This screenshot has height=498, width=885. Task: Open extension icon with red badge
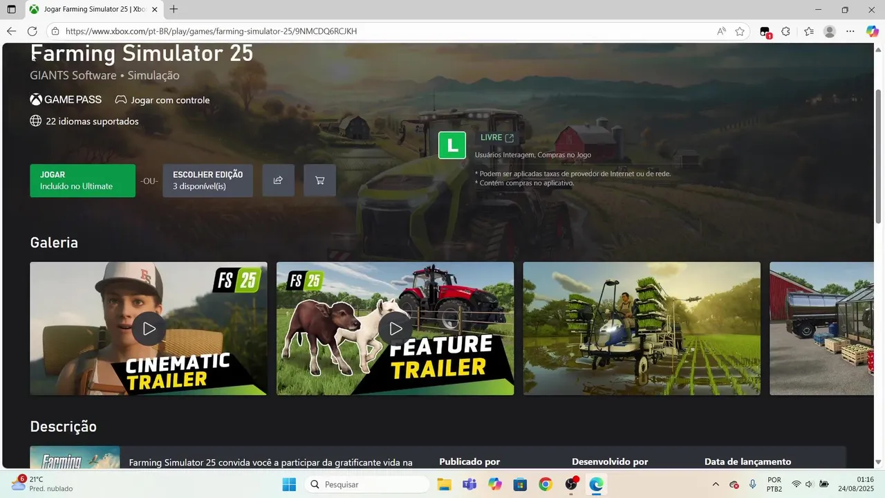coord(765,32)
